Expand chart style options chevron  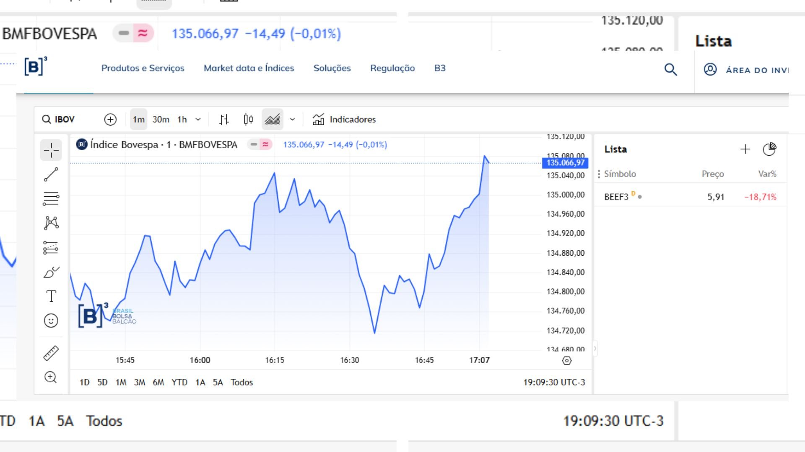pos(292,120)
